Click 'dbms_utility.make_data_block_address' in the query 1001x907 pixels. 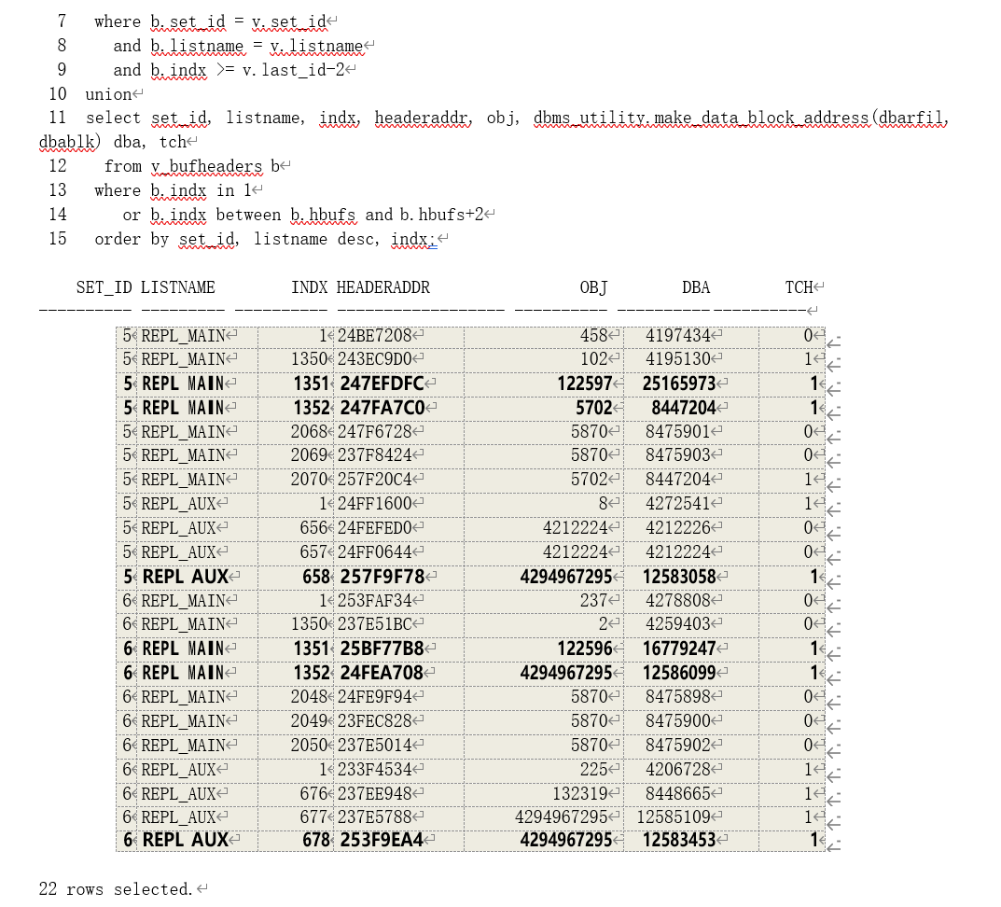[701, 119]
